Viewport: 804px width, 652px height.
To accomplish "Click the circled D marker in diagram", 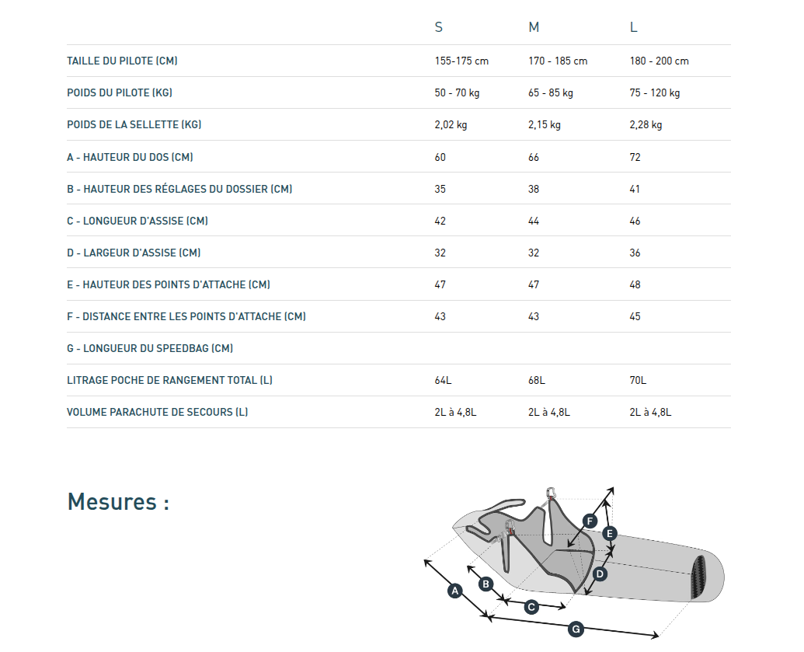I will point(600,574).
